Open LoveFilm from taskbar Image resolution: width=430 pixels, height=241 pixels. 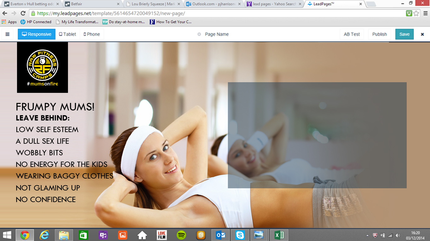tap(162, 235)
